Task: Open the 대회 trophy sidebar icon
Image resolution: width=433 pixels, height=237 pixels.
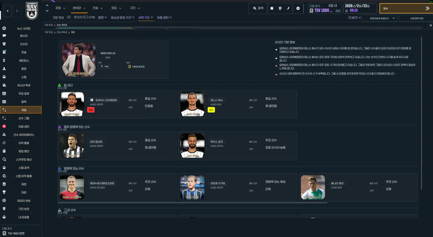Action: pos(4,192)
